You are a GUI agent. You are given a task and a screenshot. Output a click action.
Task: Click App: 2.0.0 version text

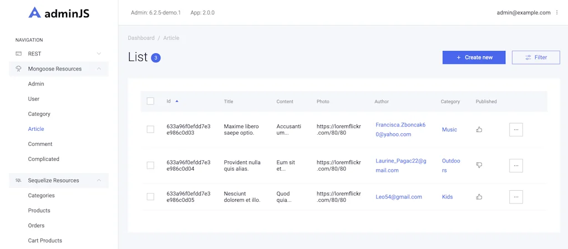(202, 13)
